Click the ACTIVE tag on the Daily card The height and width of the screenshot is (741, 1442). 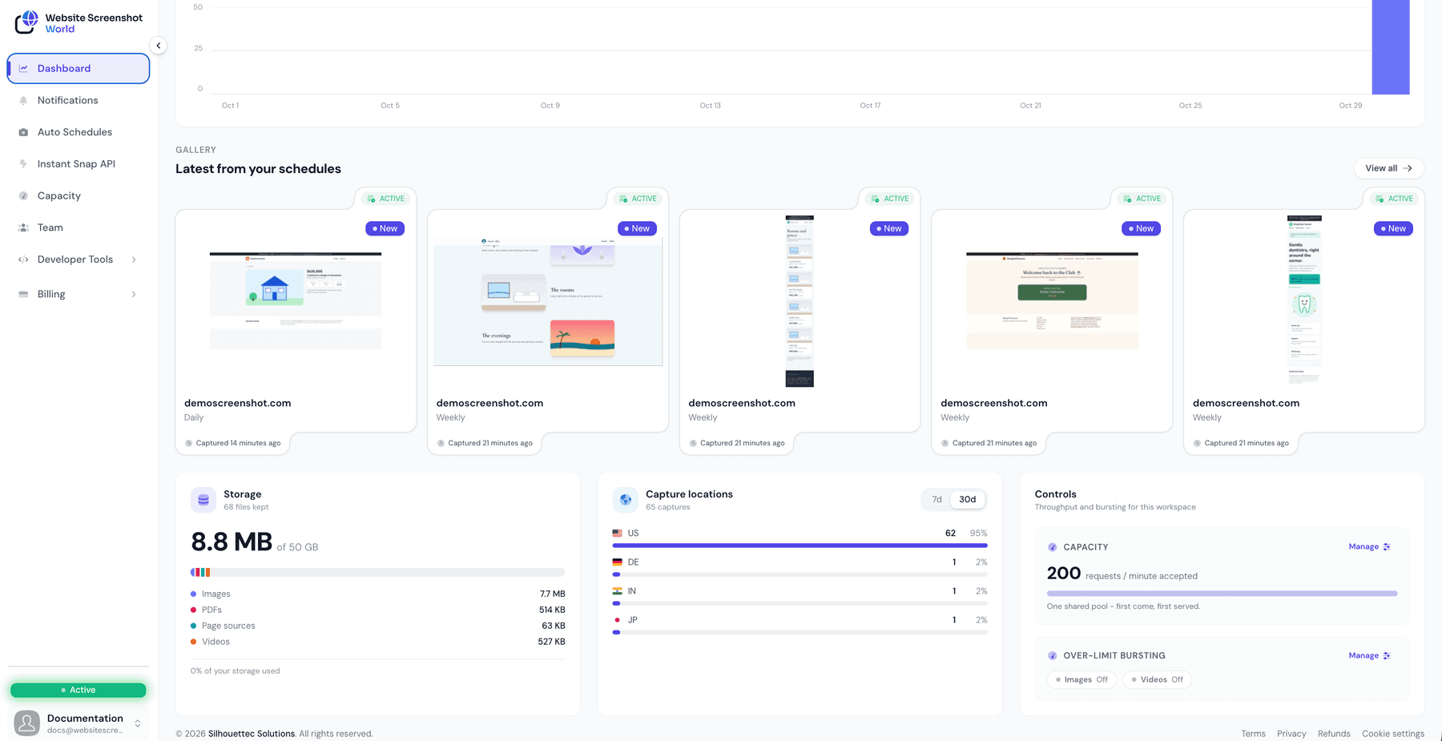coord(385,199)
